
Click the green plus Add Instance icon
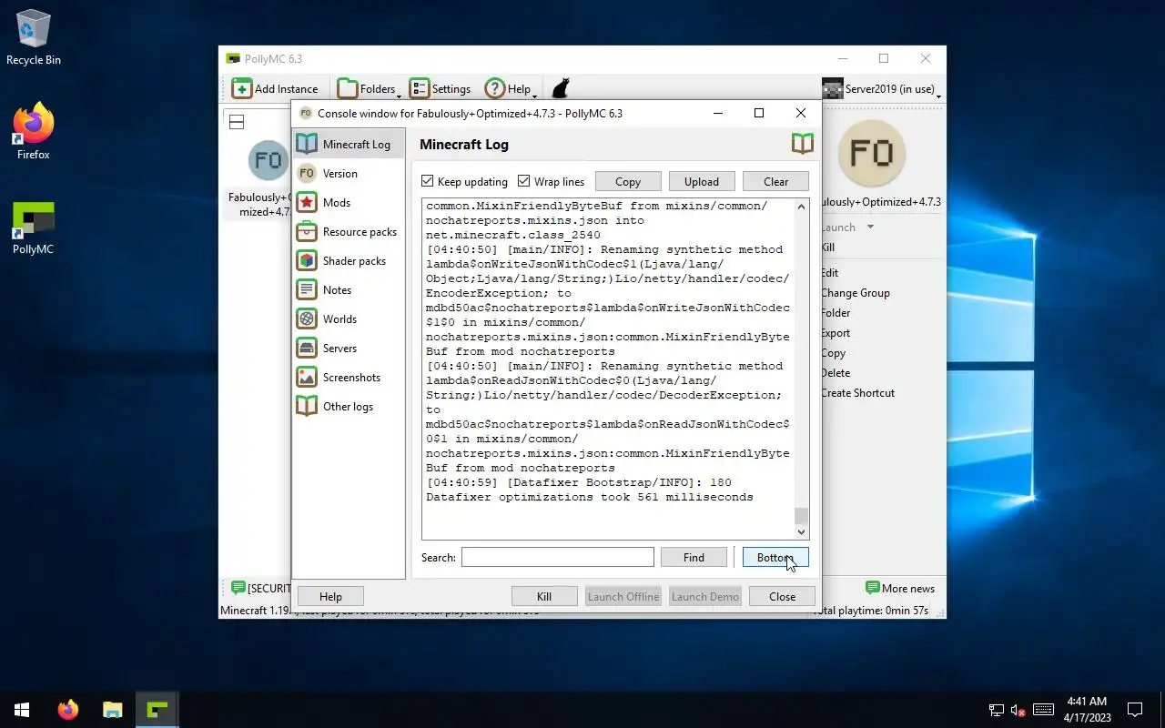tap(241, 88)
